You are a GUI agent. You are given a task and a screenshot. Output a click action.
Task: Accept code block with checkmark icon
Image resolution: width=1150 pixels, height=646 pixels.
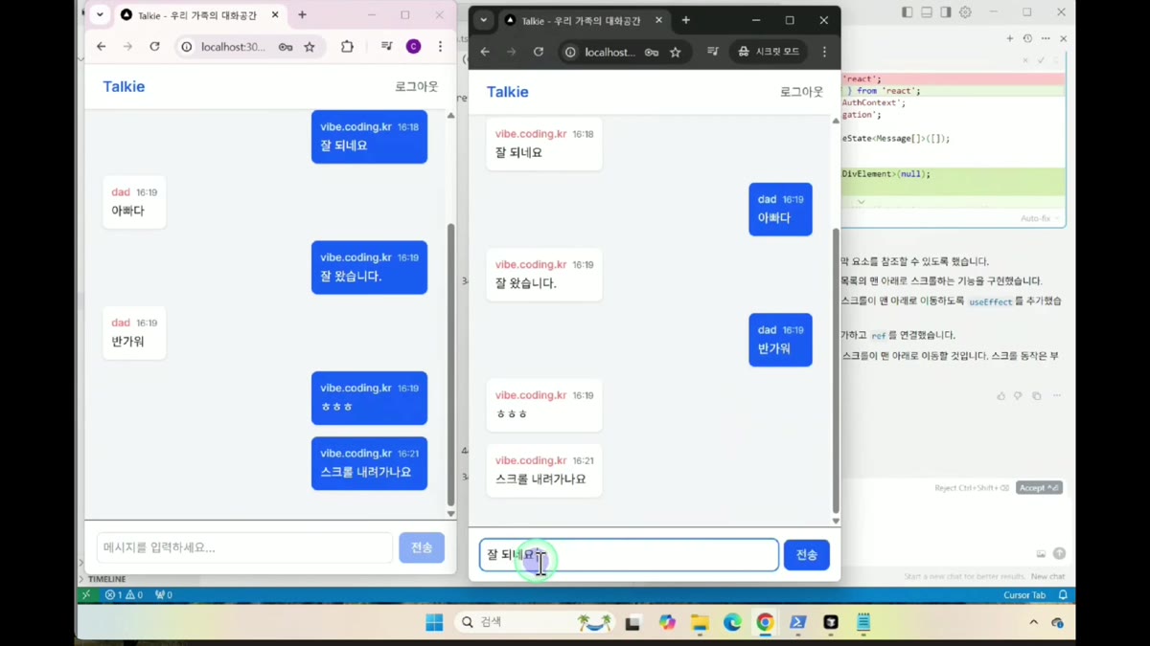1041,60
